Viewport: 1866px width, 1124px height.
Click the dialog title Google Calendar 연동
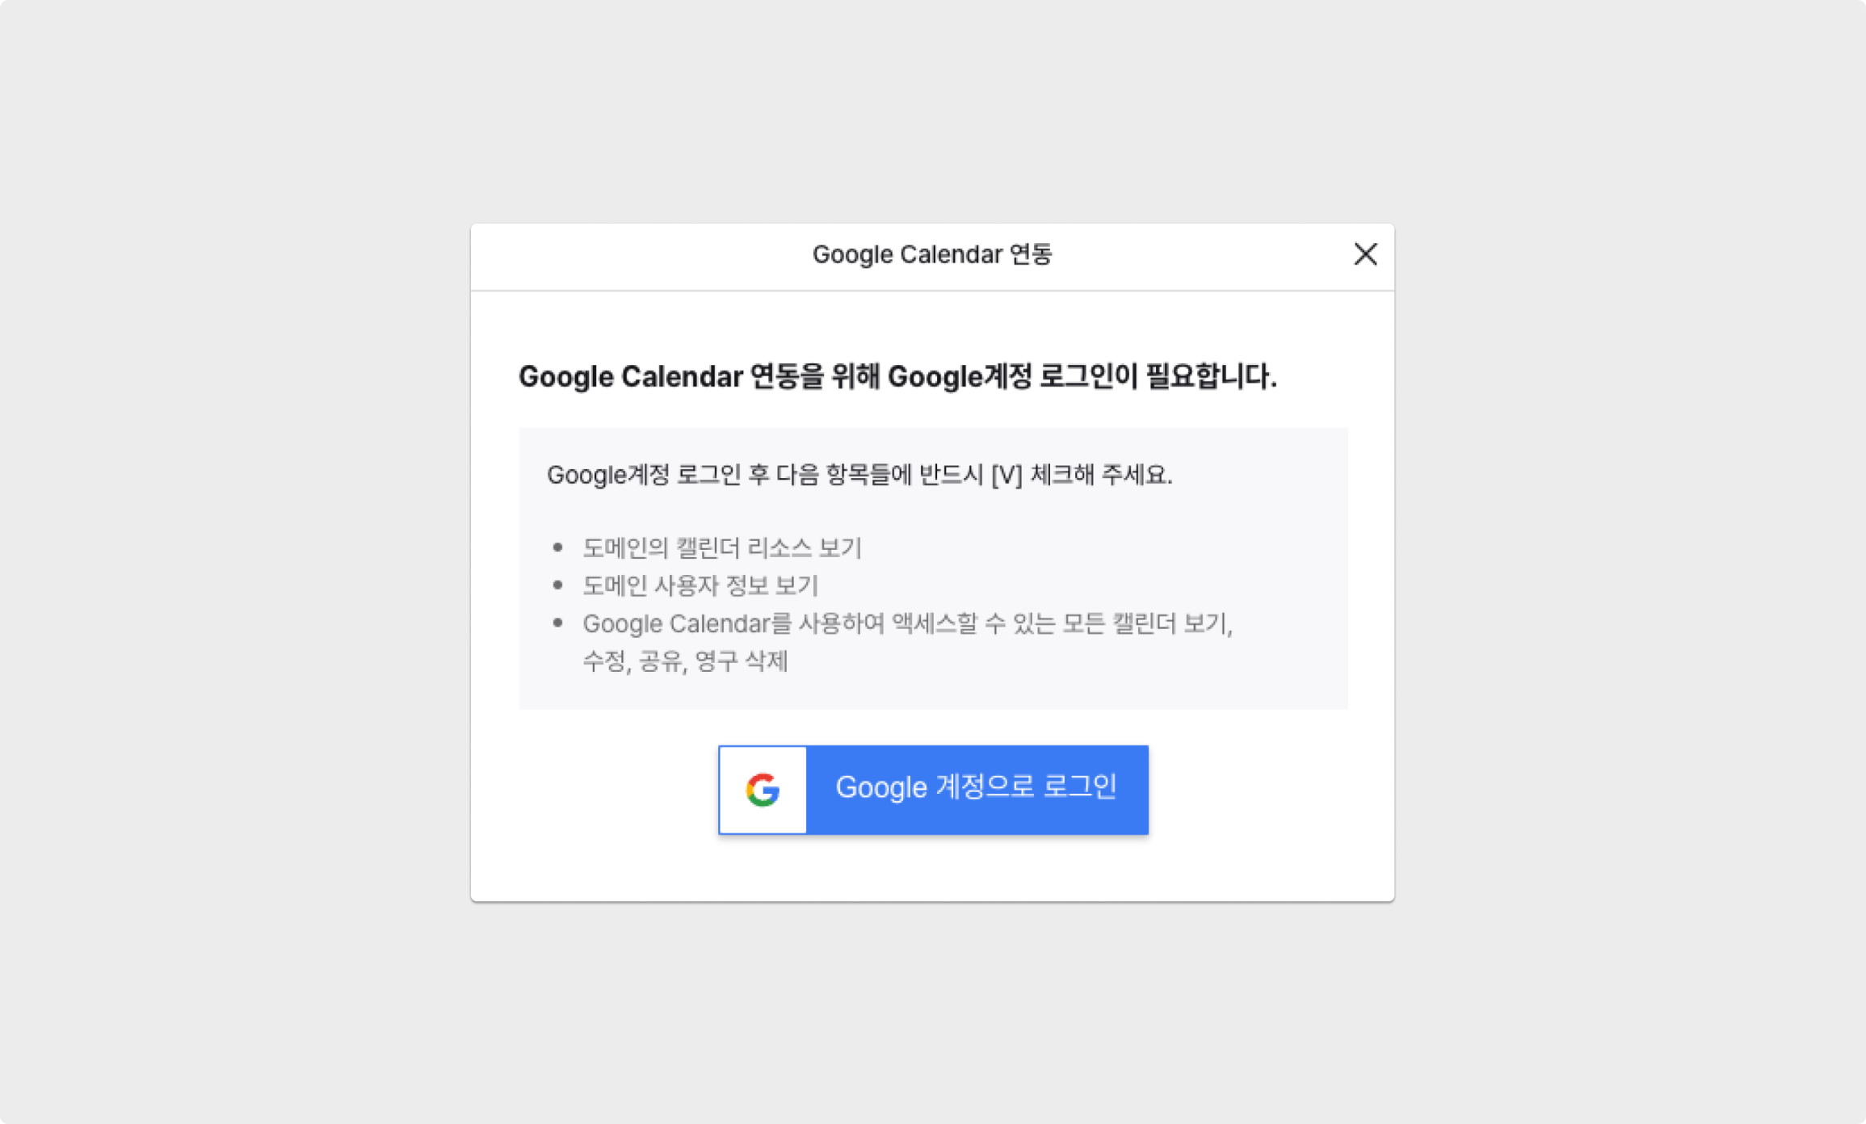931,254
